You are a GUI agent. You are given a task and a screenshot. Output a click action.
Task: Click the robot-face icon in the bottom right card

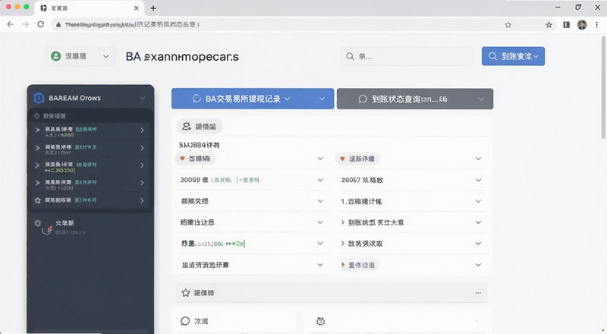(320, 321)
